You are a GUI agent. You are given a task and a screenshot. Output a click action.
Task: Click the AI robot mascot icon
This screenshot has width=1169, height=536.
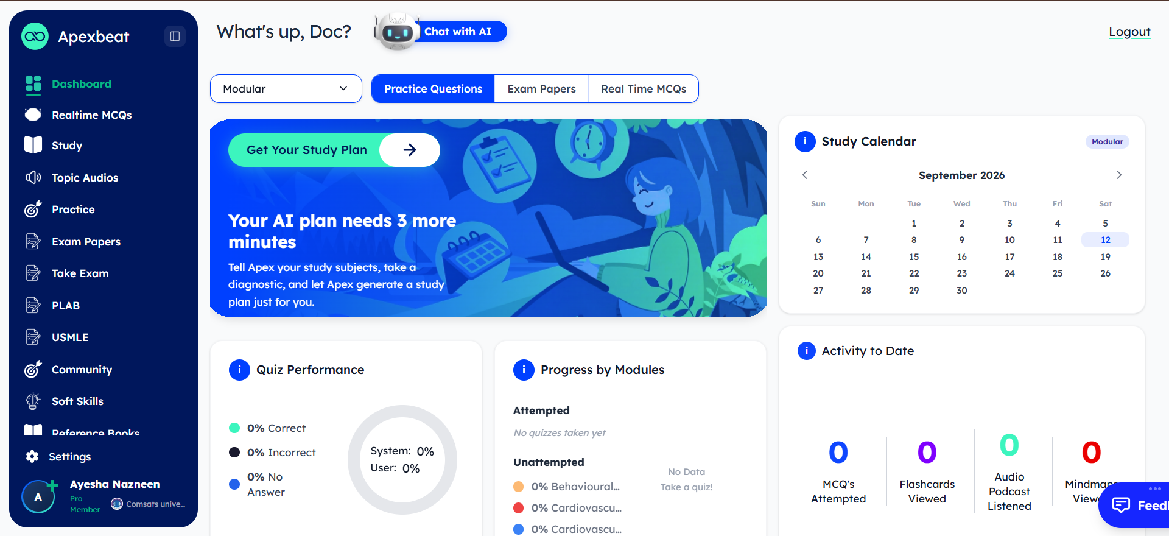[x=396, y=32]
